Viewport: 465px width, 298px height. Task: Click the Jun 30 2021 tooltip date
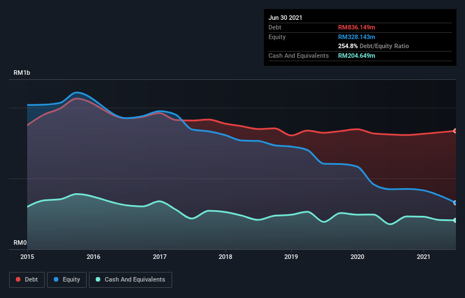click(x=285, y=18)
